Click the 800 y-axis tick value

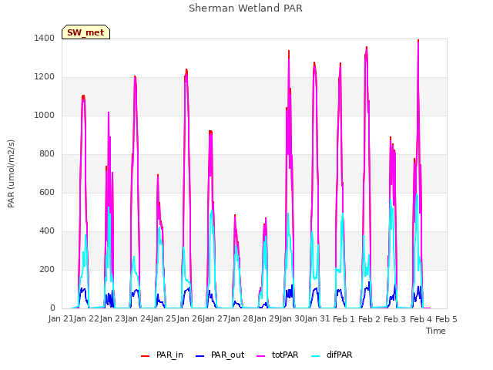point(47,154)
